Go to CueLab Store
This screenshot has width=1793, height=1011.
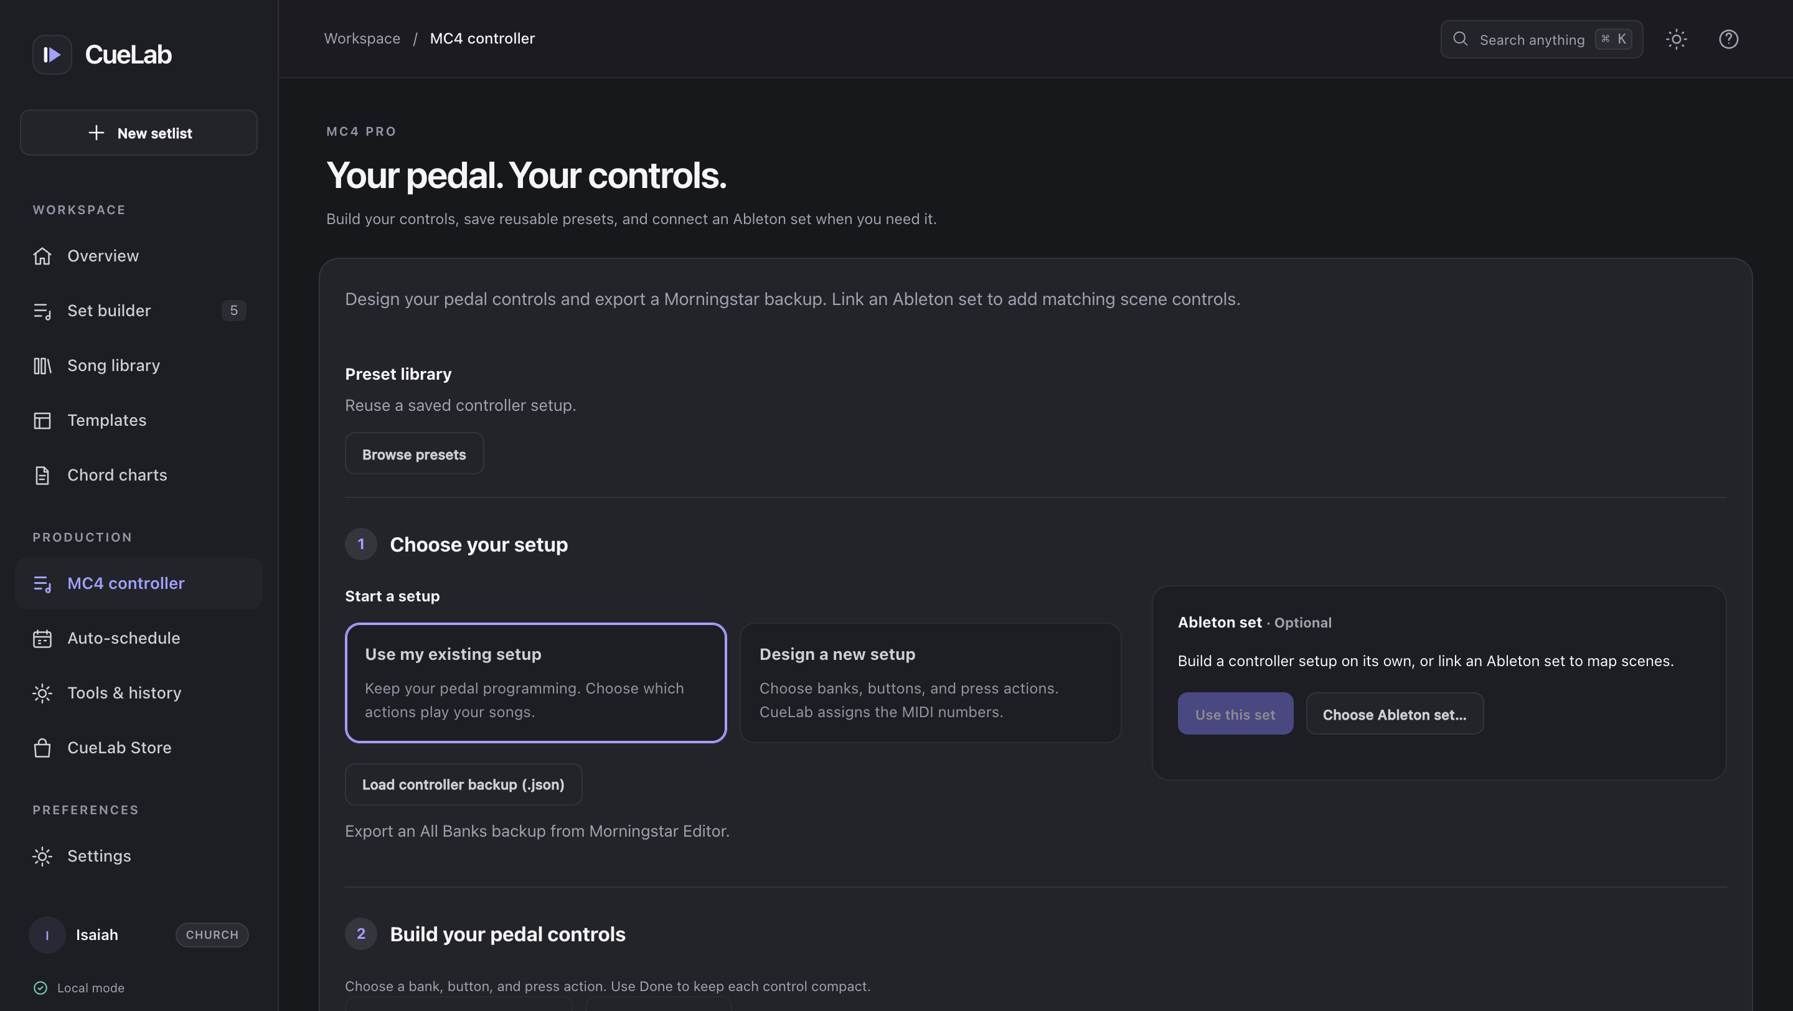click(138, 748)
